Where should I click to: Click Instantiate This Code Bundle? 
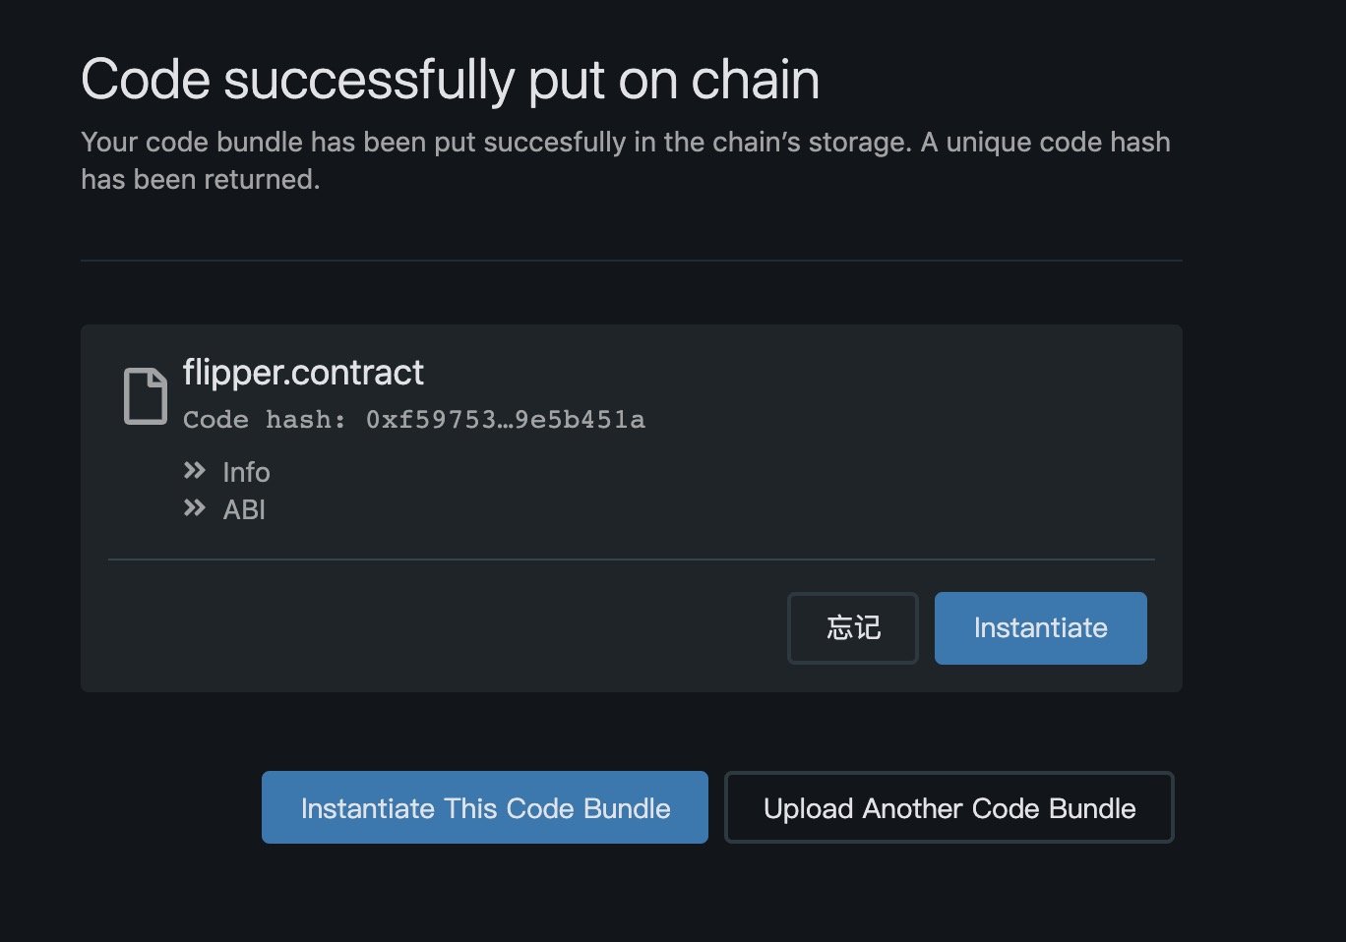tap(485, 808)
